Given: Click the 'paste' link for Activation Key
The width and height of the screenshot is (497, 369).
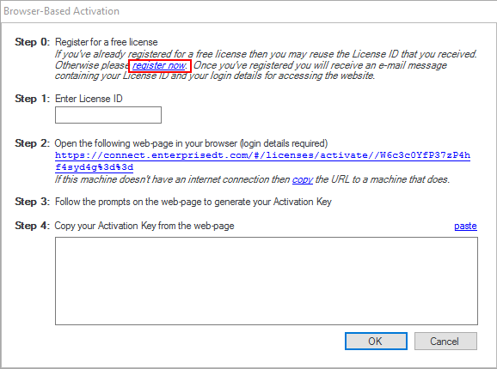Looking at the screenshot, I should (x=465, y=226).
